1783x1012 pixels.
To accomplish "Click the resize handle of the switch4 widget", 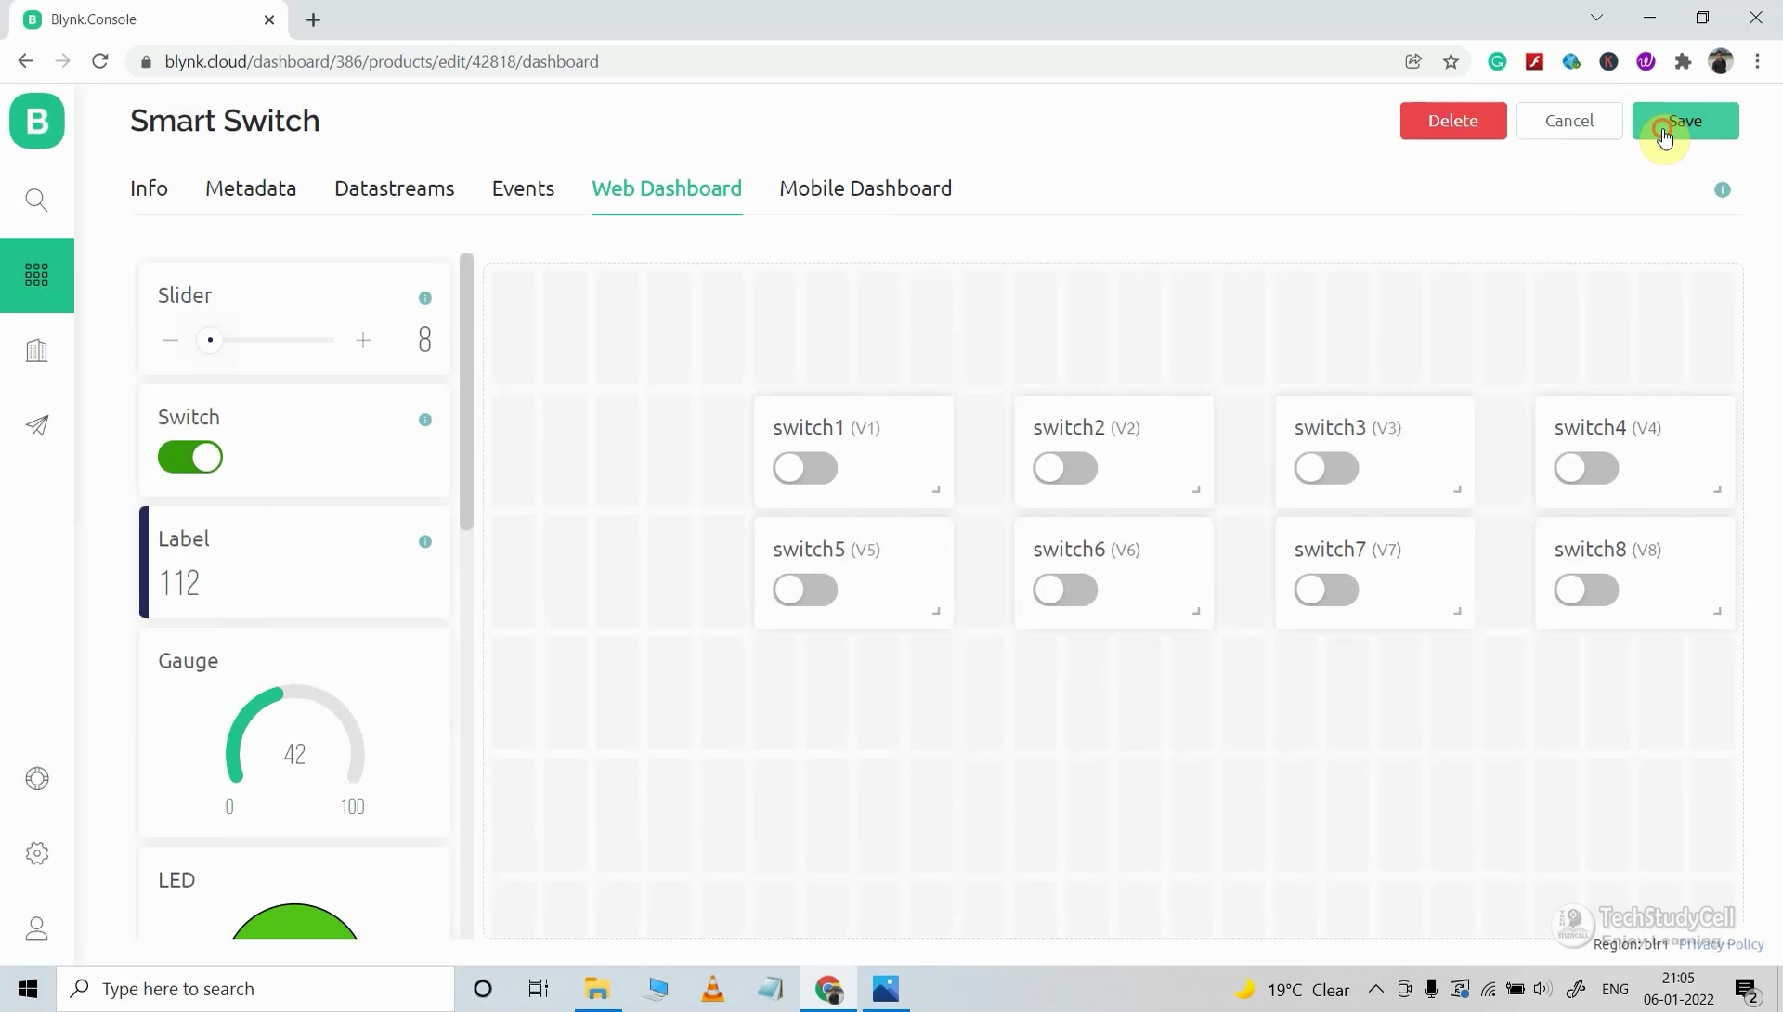I will click(1717, 489).
